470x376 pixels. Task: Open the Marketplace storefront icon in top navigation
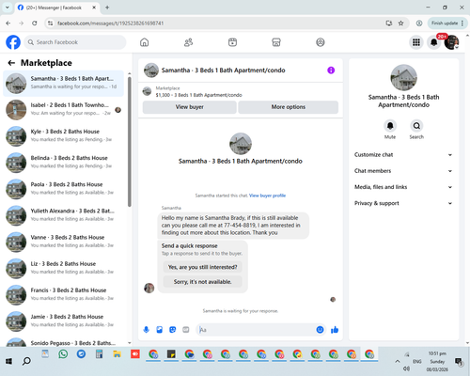(276, 42)
